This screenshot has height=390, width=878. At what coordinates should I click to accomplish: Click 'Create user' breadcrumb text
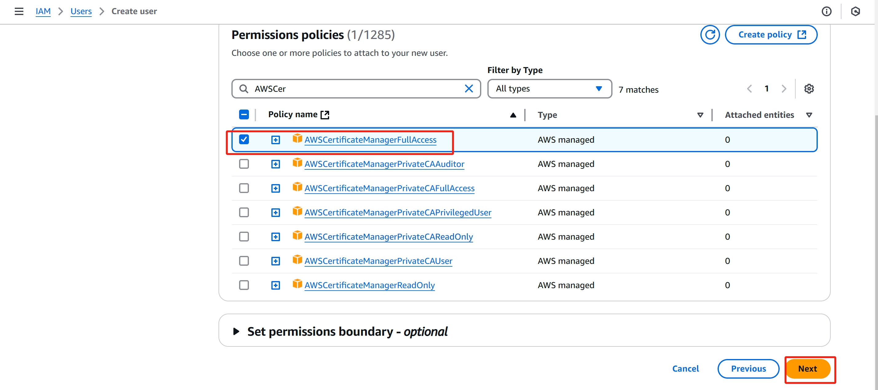(134, 11)
